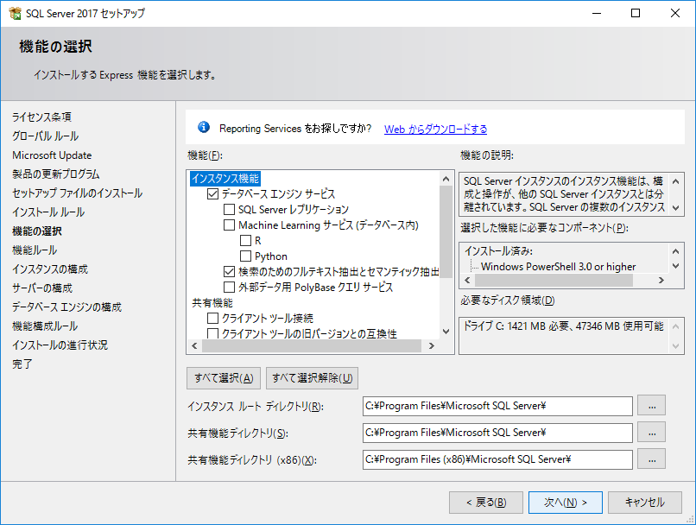This screenshot has width=696, height=525.
Task: Click the blue information icon beside Reporting Services
Action: click(x=204, y=128)
